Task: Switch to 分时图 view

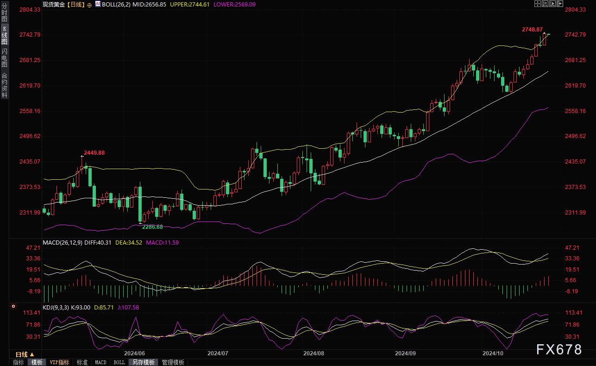Action: [4, 11]
